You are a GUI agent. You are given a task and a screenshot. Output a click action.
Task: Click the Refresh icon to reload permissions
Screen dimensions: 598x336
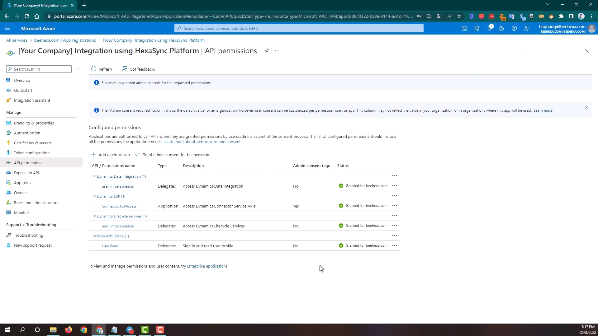[x=94, y=69]
